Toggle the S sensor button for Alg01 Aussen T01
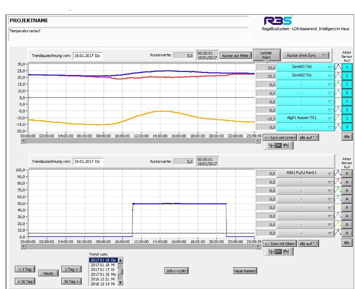The width and height of the screenshot is (355, 289). point(347,118)
